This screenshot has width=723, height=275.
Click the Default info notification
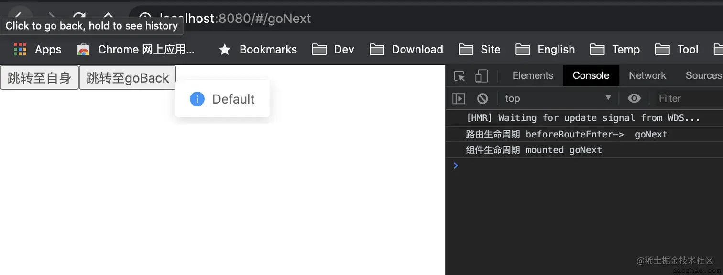[x=222, y=99]
